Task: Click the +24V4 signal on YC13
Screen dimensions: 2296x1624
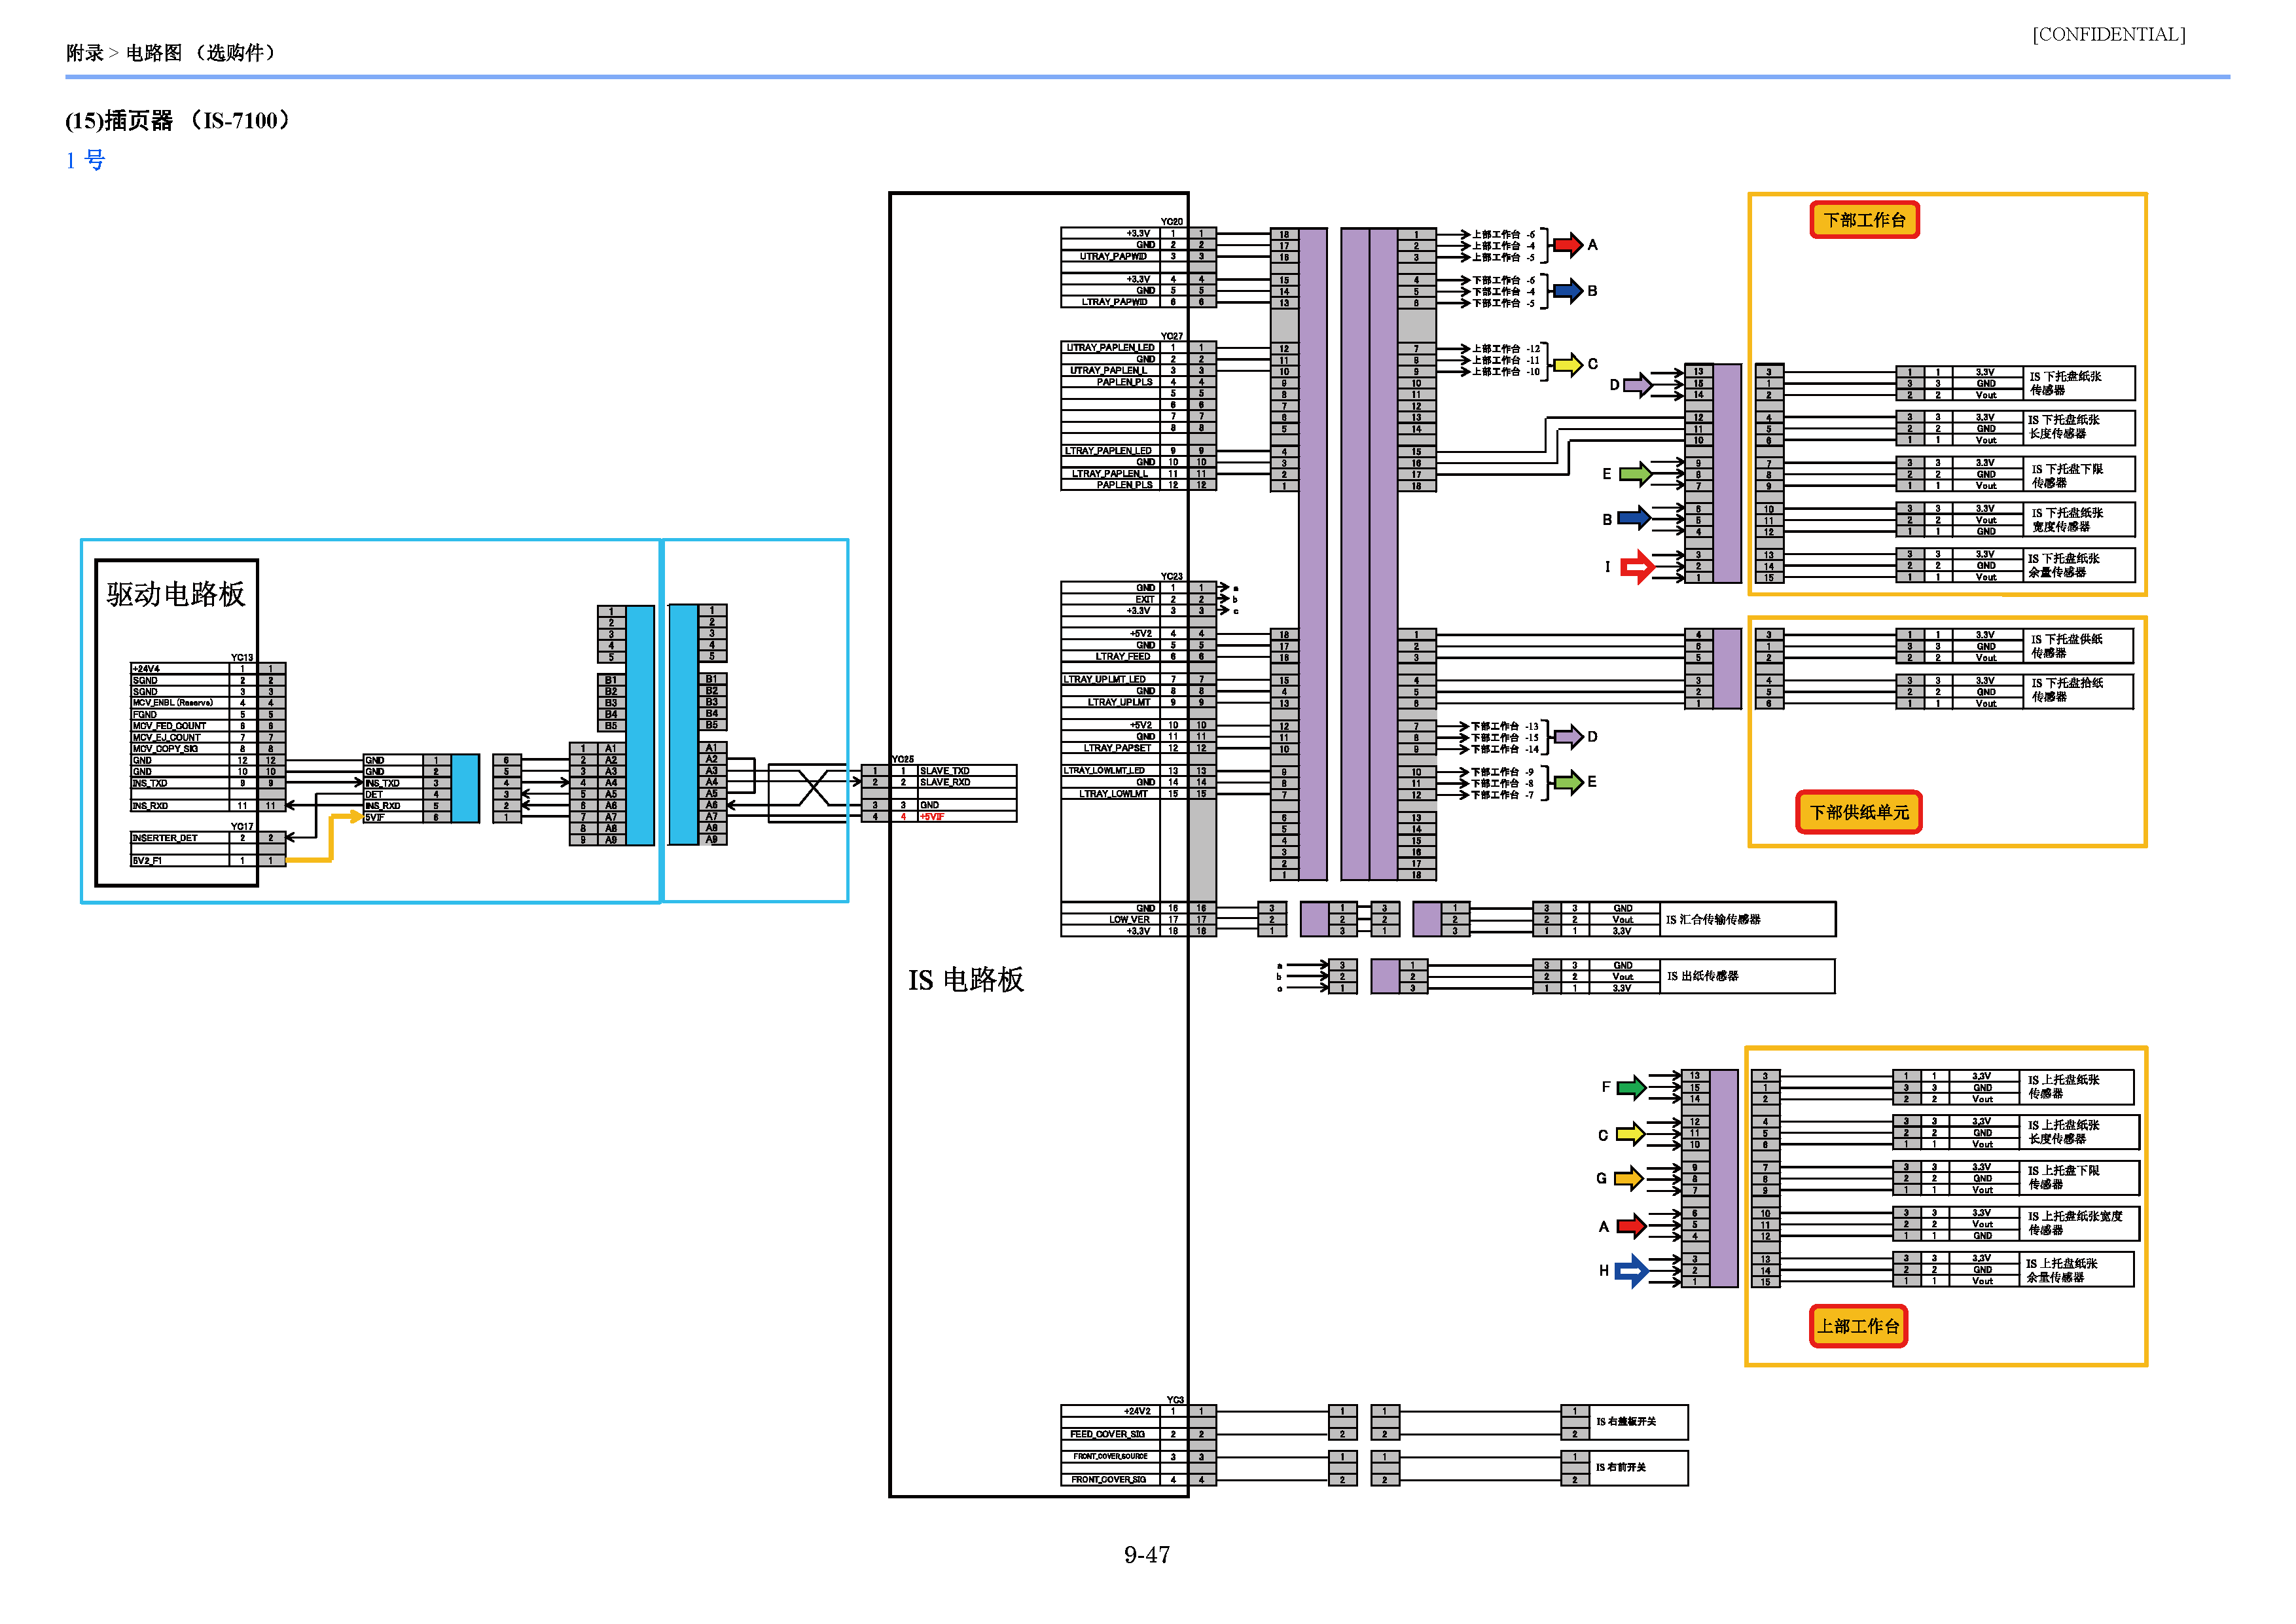Action: 146,669
